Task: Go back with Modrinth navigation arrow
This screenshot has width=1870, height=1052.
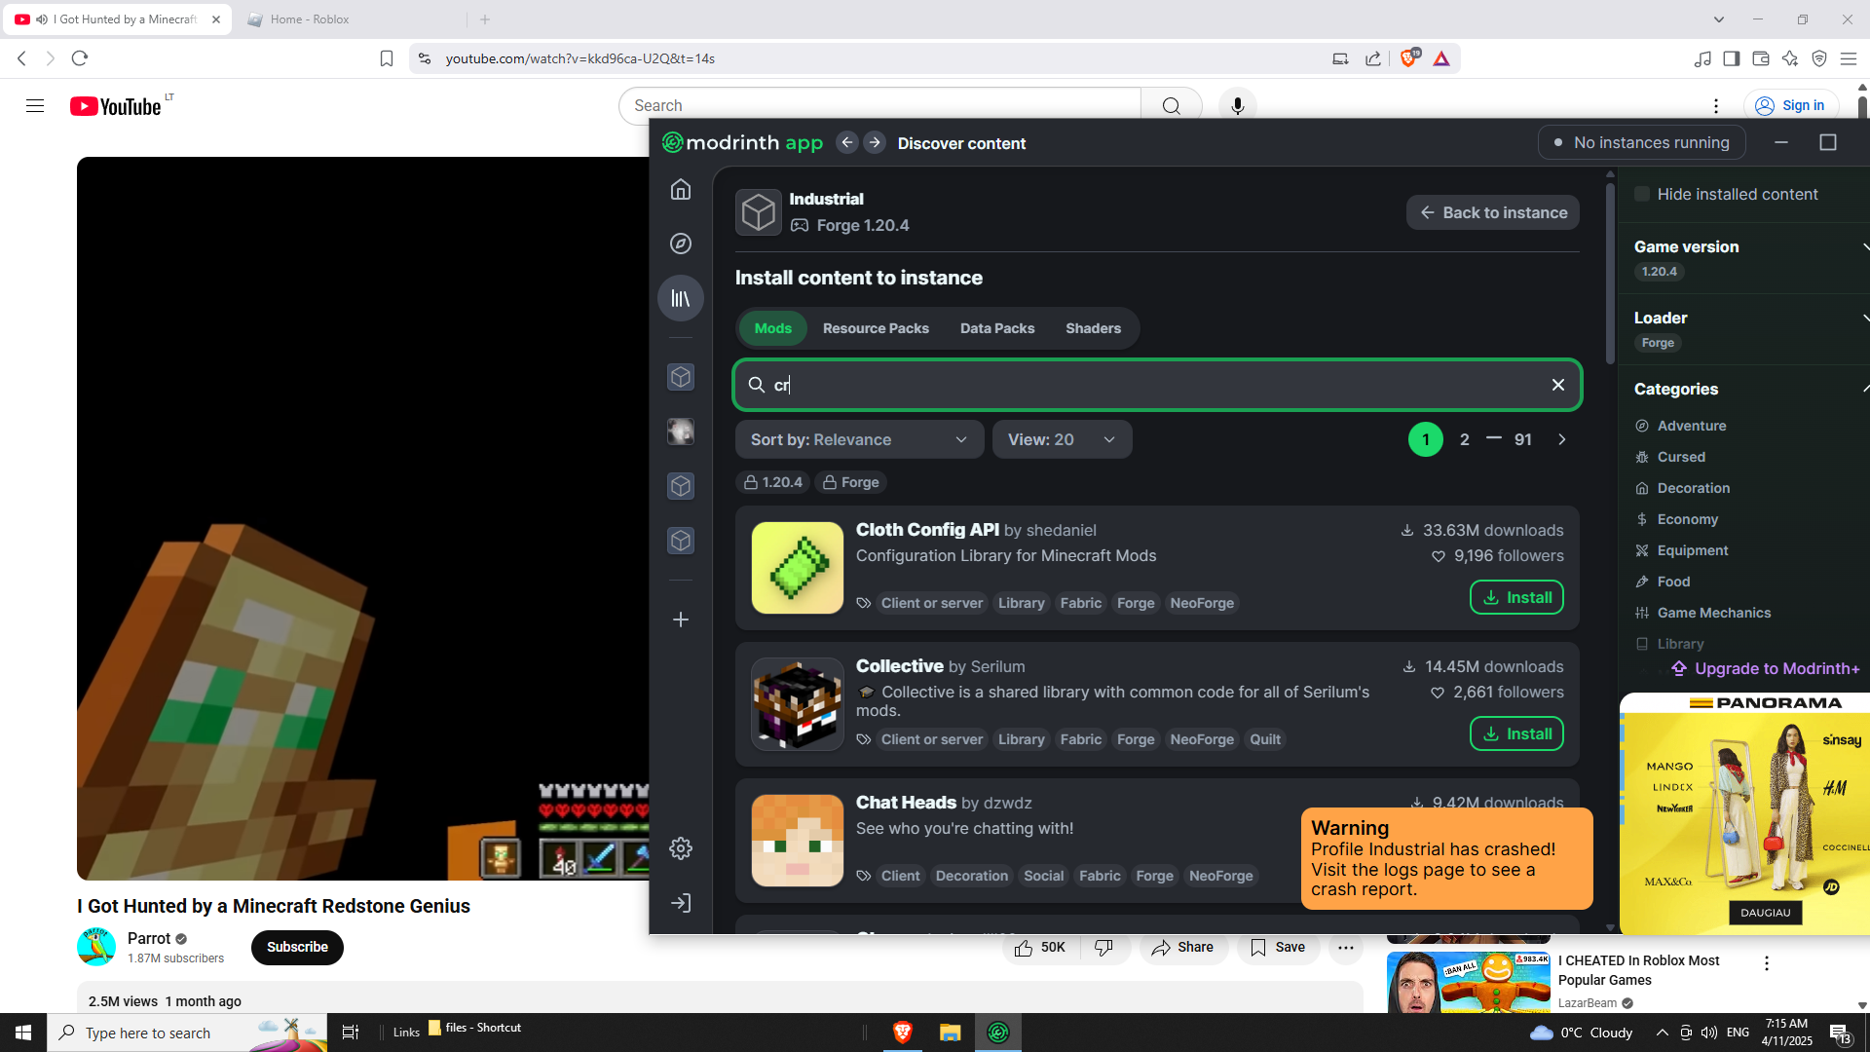Action: [x=847, y=143]
